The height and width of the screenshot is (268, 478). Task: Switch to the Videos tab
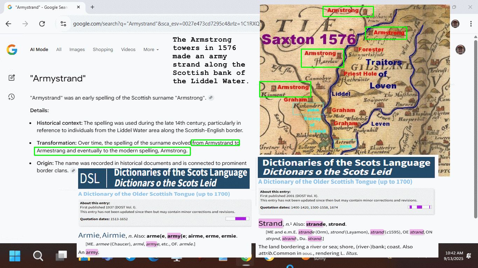click(x=128, y=50)
